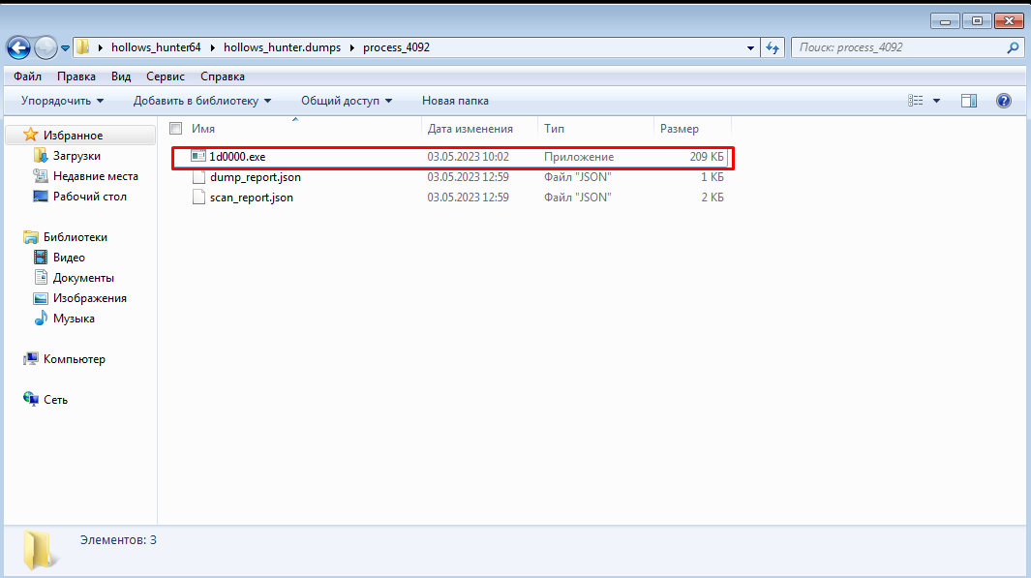Click the Сеть network icon

pos(30,399)
